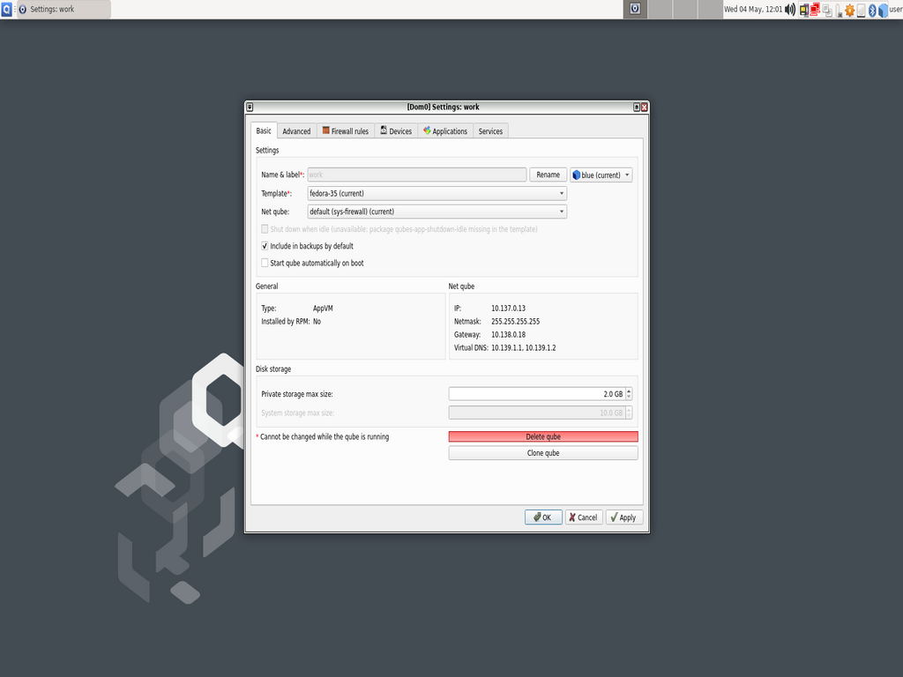The width and height of the screenshot is (903, 677).
Task: Click the Clone qube button
Action: [x=543, y=453]
